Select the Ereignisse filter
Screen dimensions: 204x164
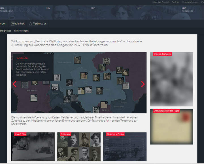click(6, 30)
